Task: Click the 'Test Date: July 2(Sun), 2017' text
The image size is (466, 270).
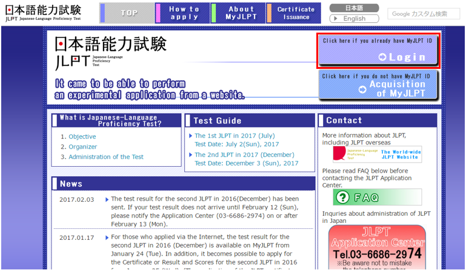Action: click(237, 144)
